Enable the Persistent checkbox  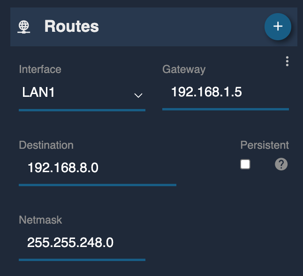pos(245,164)
